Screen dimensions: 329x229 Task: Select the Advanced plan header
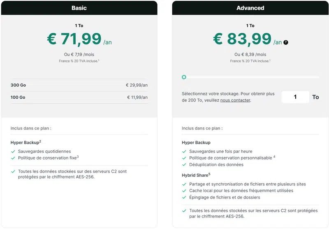point(250,8)
